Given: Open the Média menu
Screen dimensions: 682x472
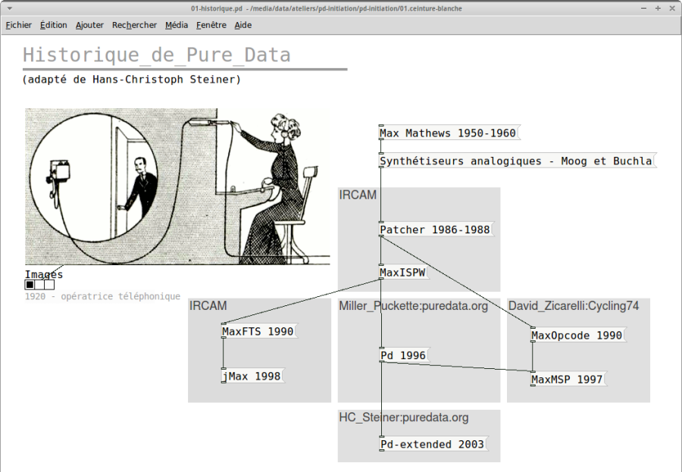Looking at the screenshot, I should click(177, 25).
